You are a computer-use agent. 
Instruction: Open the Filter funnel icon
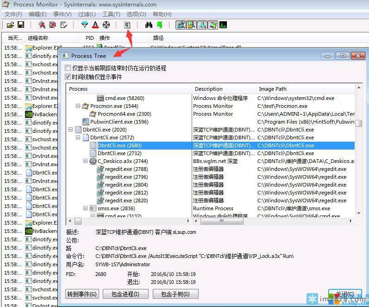(x=84, y=25)
